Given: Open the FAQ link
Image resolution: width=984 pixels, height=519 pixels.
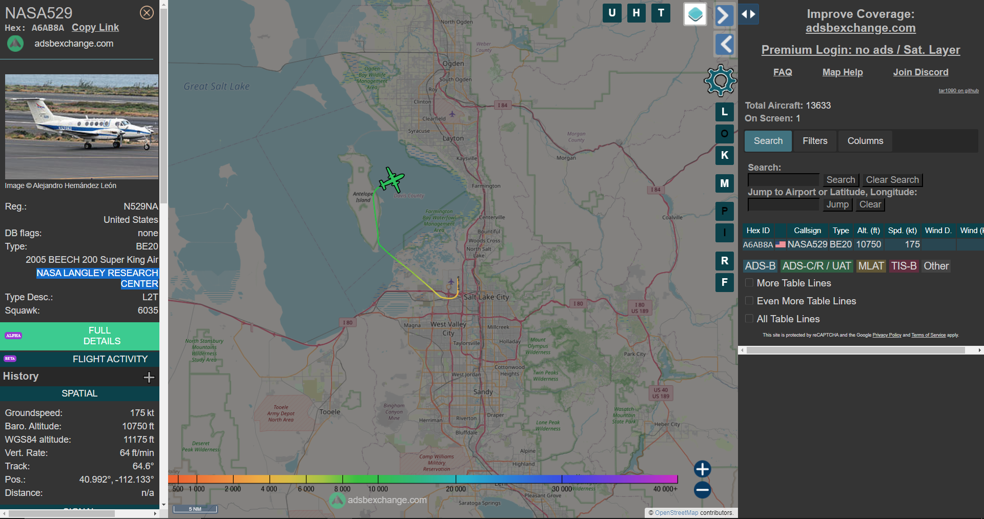Looking at the screenshot, I should (x=783, y=72).
